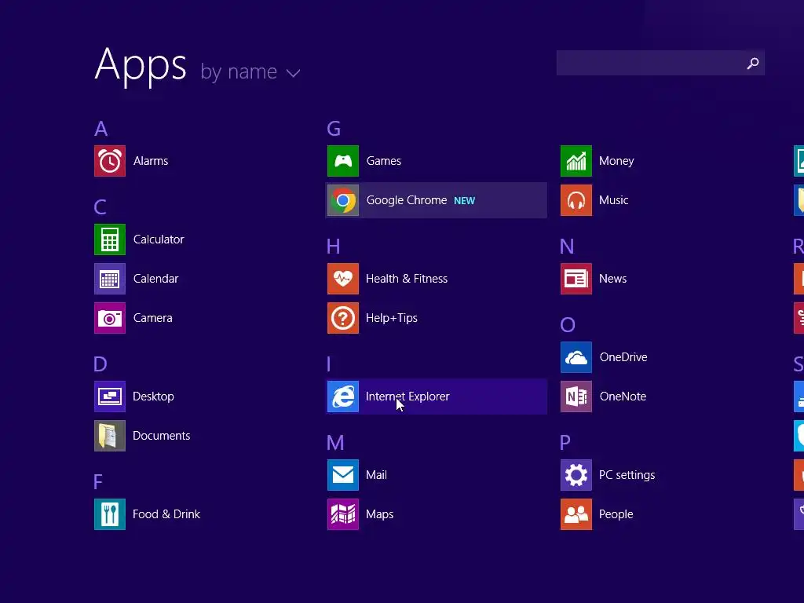Viewport: 804px width, 603px height.
Task: Open the 'by name' sort dropdown
Action: tap(250, 72)
